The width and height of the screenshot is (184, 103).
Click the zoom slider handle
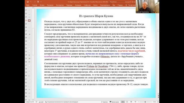(145, 102)
